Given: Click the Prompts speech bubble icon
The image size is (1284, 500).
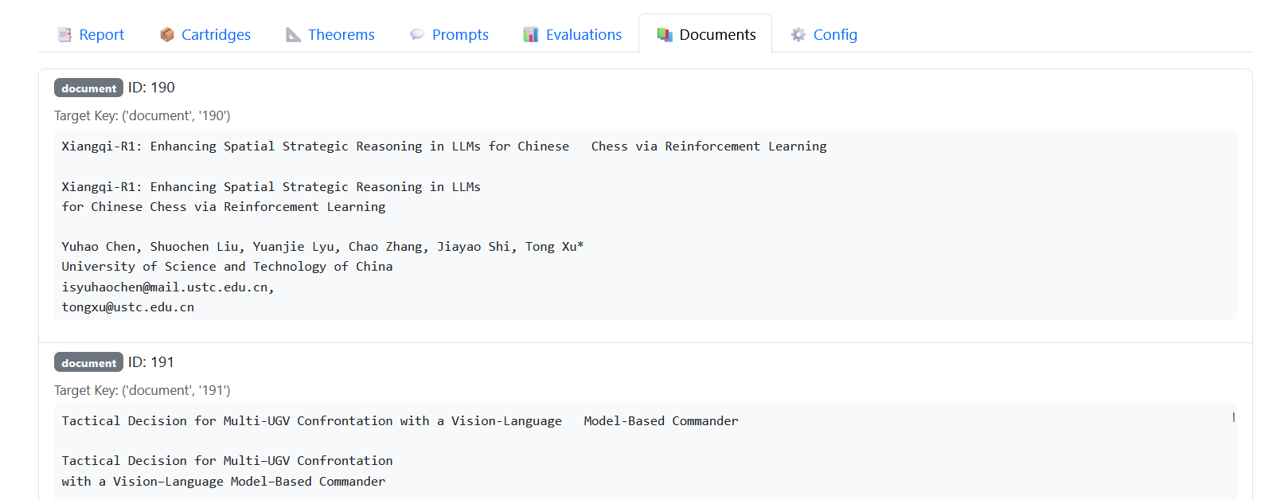Looking at the screenshot, I should pos(417,34).
